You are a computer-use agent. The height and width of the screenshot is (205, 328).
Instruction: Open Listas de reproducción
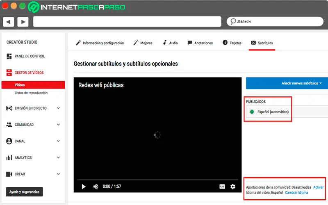point(31,93)
